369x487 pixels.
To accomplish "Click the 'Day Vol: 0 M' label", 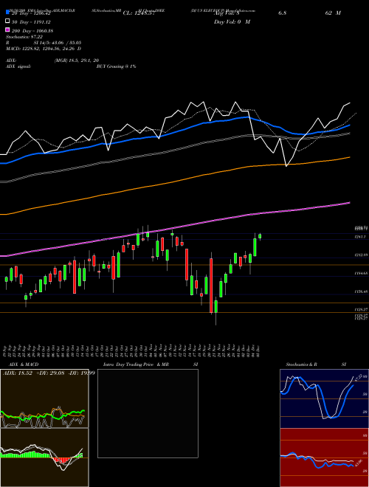I will tap(232, 21).
